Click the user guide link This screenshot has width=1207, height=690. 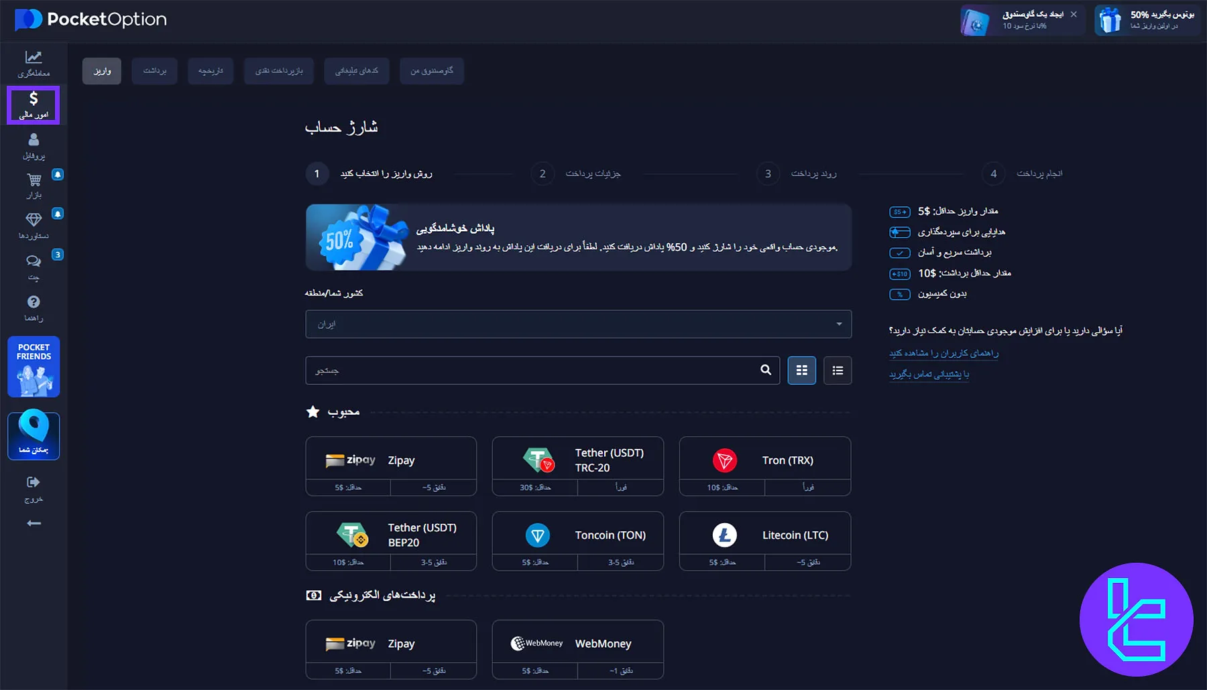coord(943,353)
